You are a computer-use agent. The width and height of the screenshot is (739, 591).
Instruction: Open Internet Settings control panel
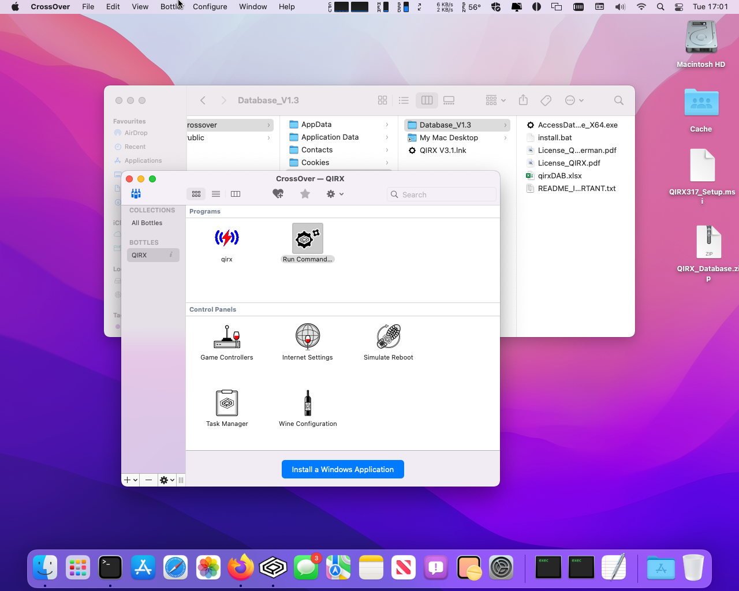point(308,336)
